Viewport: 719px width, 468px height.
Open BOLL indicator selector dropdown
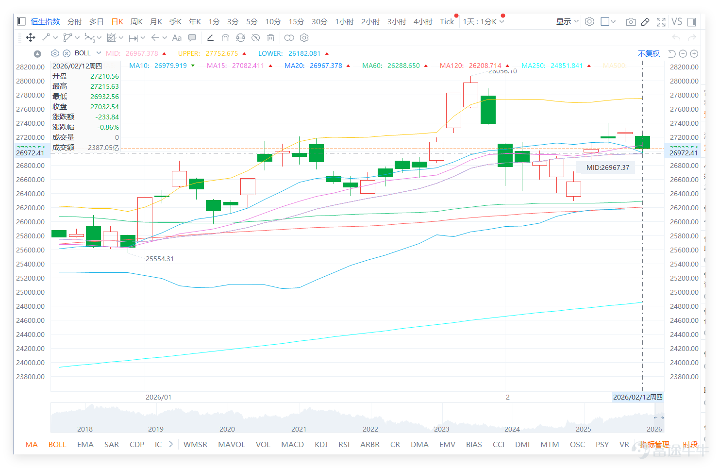(99, 53)
